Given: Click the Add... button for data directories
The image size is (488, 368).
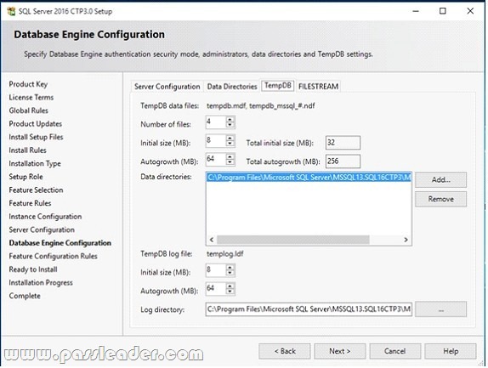Looking at the screenshot, I should (440, 180).
